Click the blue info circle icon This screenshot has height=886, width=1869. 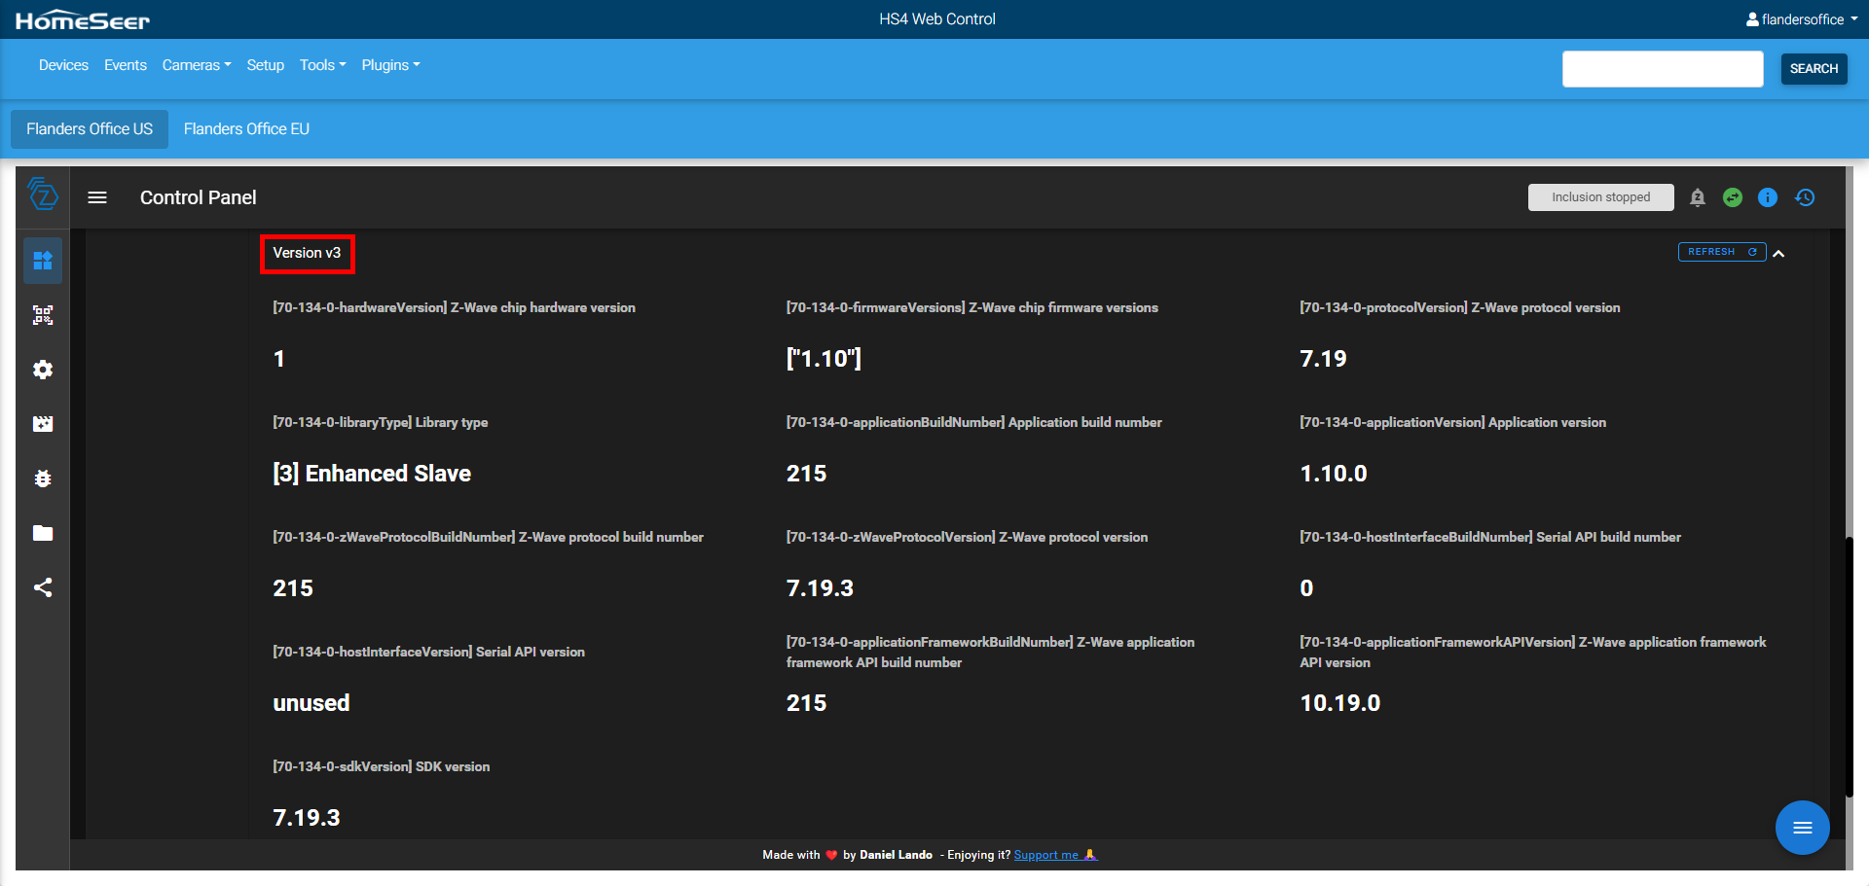(1768, 197)
